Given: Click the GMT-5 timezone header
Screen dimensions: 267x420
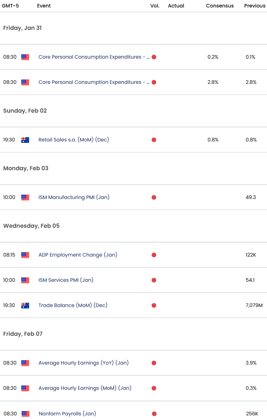Looking at the screenshot, I should (x=11, y=6).
